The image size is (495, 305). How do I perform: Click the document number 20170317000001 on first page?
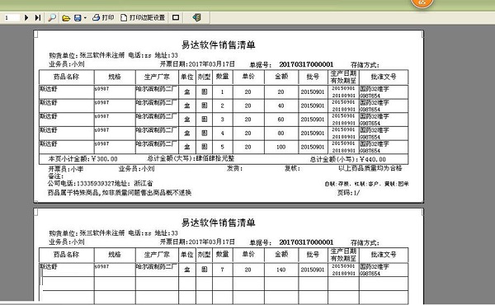(x=306, y=64)
